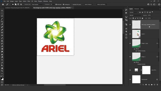This screenshot has width=161, height=91.
Task: Add layer style fx button
Action: [x=143, y=85]
